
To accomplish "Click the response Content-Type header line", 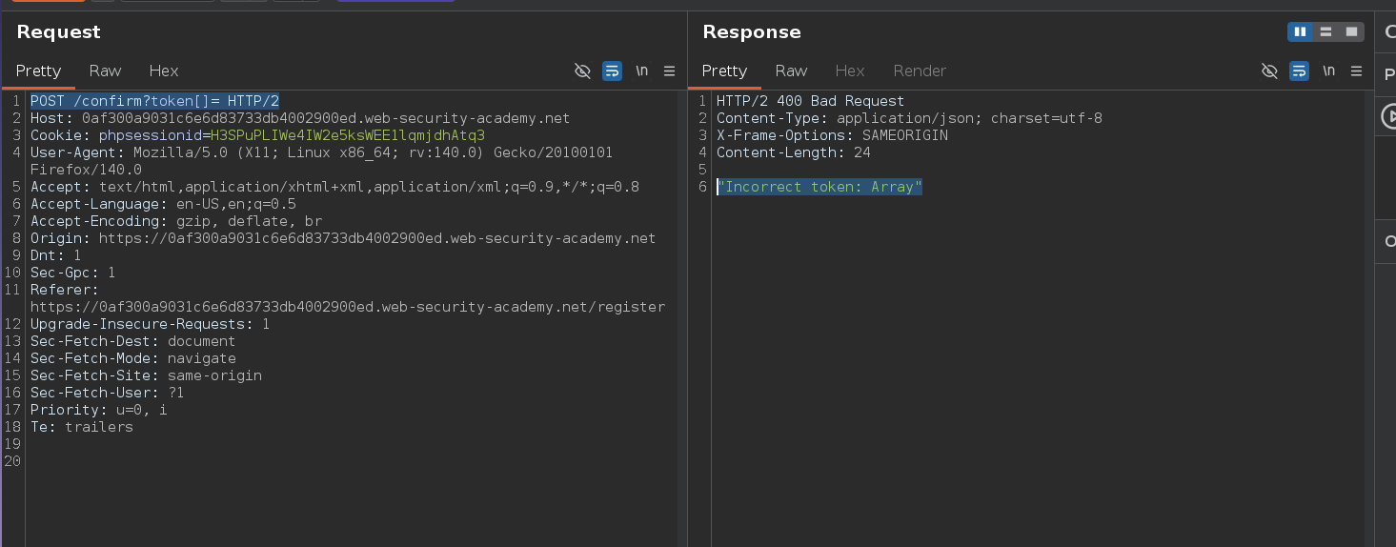I will [x=909, y=118].
